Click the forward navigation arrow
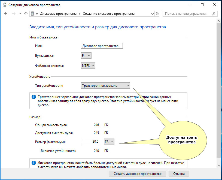222x180 pixels. [14, 14]
